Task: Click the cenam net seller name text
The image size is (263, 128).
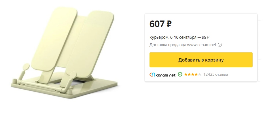Action: 166,75
